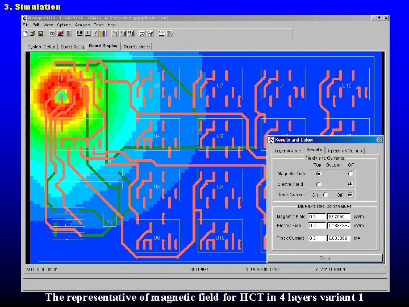Open the Edit menu

click(36, 25)
